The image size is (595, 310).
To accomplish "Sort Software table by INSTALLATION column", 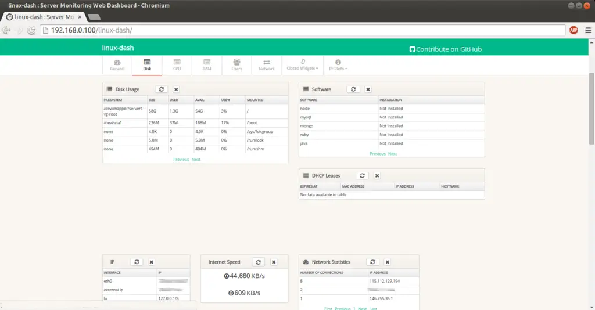I will [x=431, y=100].
